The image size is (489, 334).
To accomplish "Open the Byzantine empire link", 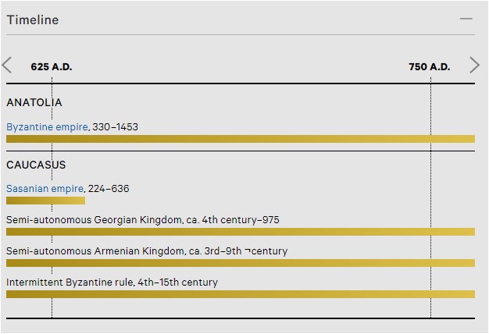I will pos(47,127).
